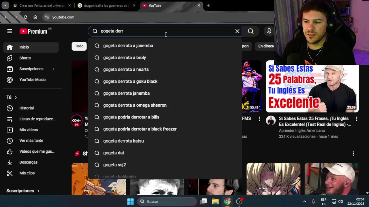Select the En directo filter chip
Image resolution: width=369 pixels, height=207 pixels.
(x=266, y=46)
